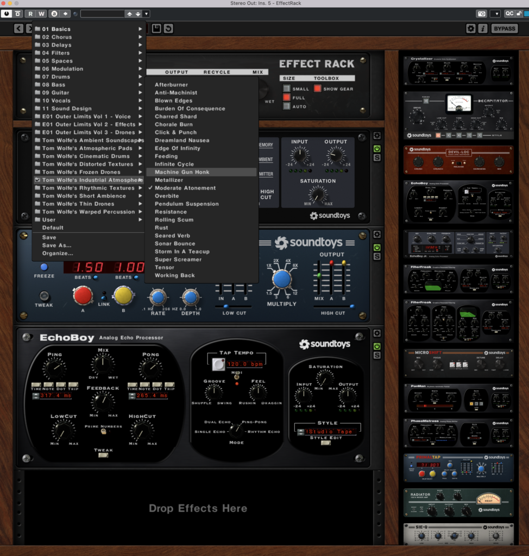This screenshot has height=556, width=529.
Task: Select the Radiator thumbnail in toolbox
Action: click(x=459, y=502)
